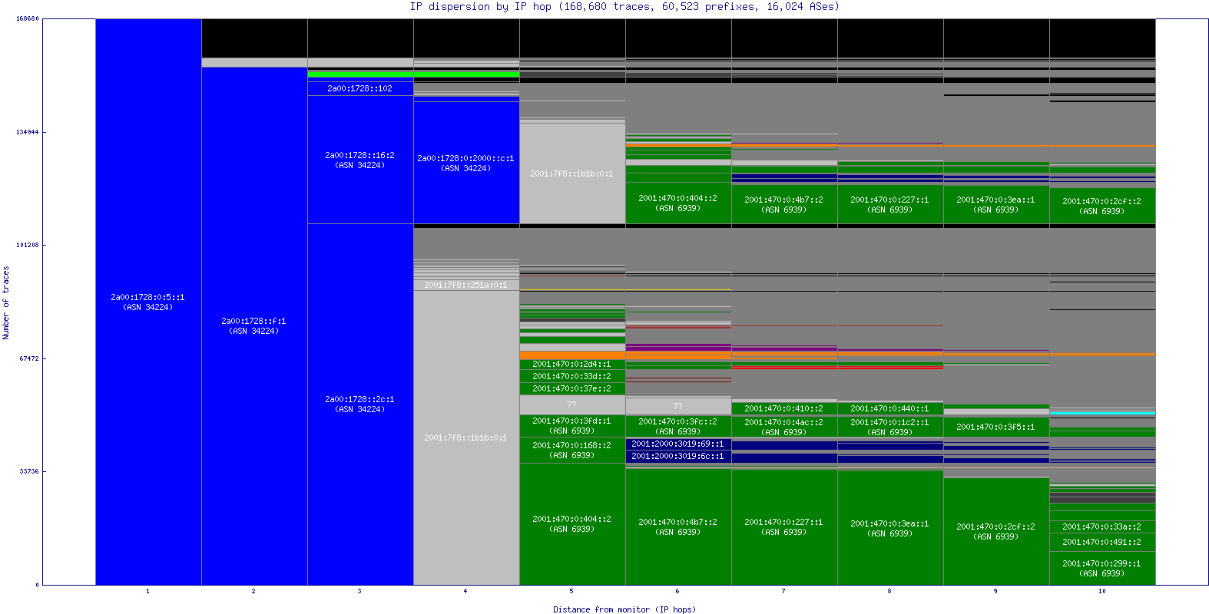Click x-axis hop number 3
The image size is (1209, 614).
pos(359,591)
